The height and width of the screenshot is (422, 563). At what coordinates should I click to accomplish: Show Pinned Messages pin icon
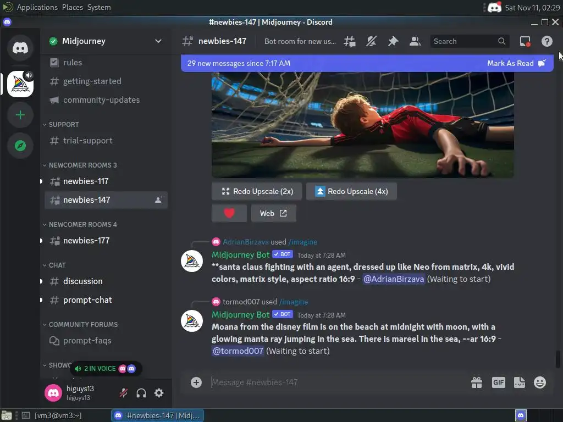(x=393, y=41)
